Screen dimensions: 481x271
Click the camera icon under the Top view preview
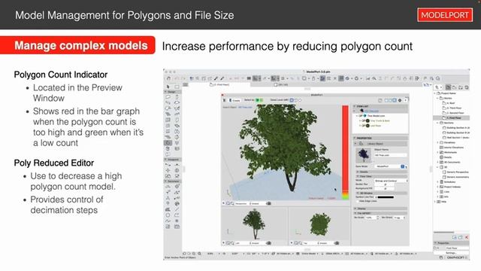[337, 243]
